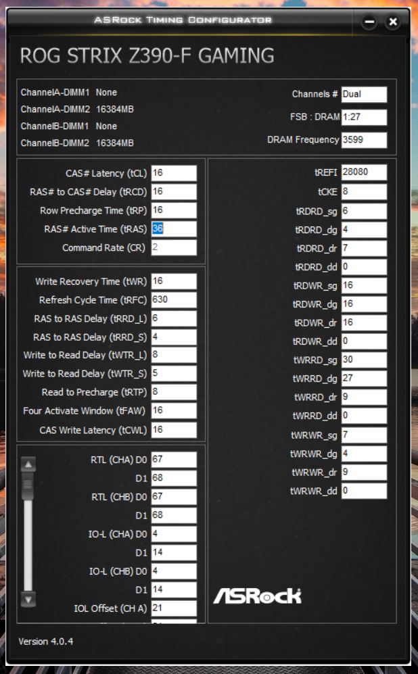The width and height of the screenshot is (418, 674).
Task: Edit the tWRRD_sg value 30
Action: [365, 360]
